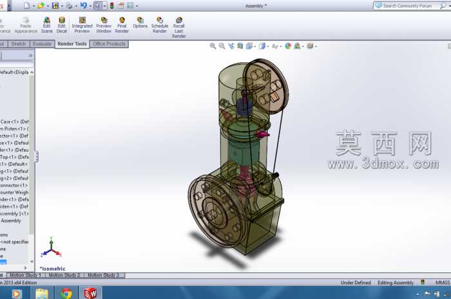Click the Section View icon
Screen dimensions: 451x299
click(x=240, y=46)
